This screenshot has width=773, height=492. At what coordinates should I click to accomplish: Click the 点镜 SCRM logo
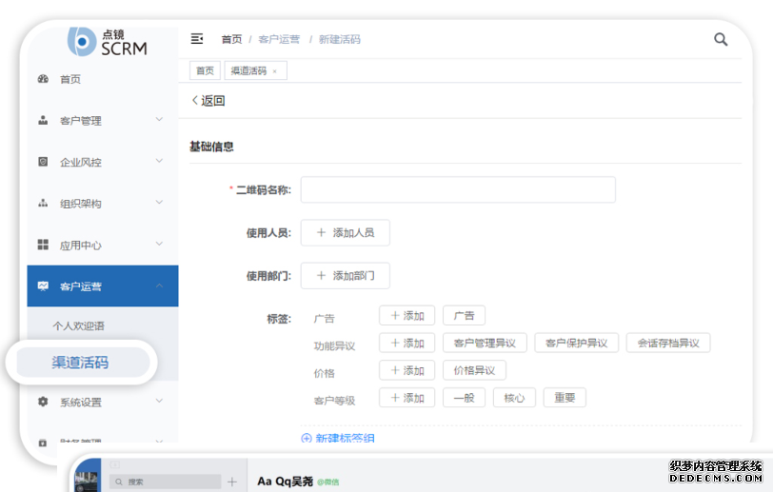pyautogui.click(x=108, y=42)
